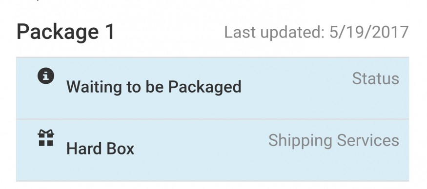Click the Shipping Services label
427x189 pixels.
click(334, 141)
